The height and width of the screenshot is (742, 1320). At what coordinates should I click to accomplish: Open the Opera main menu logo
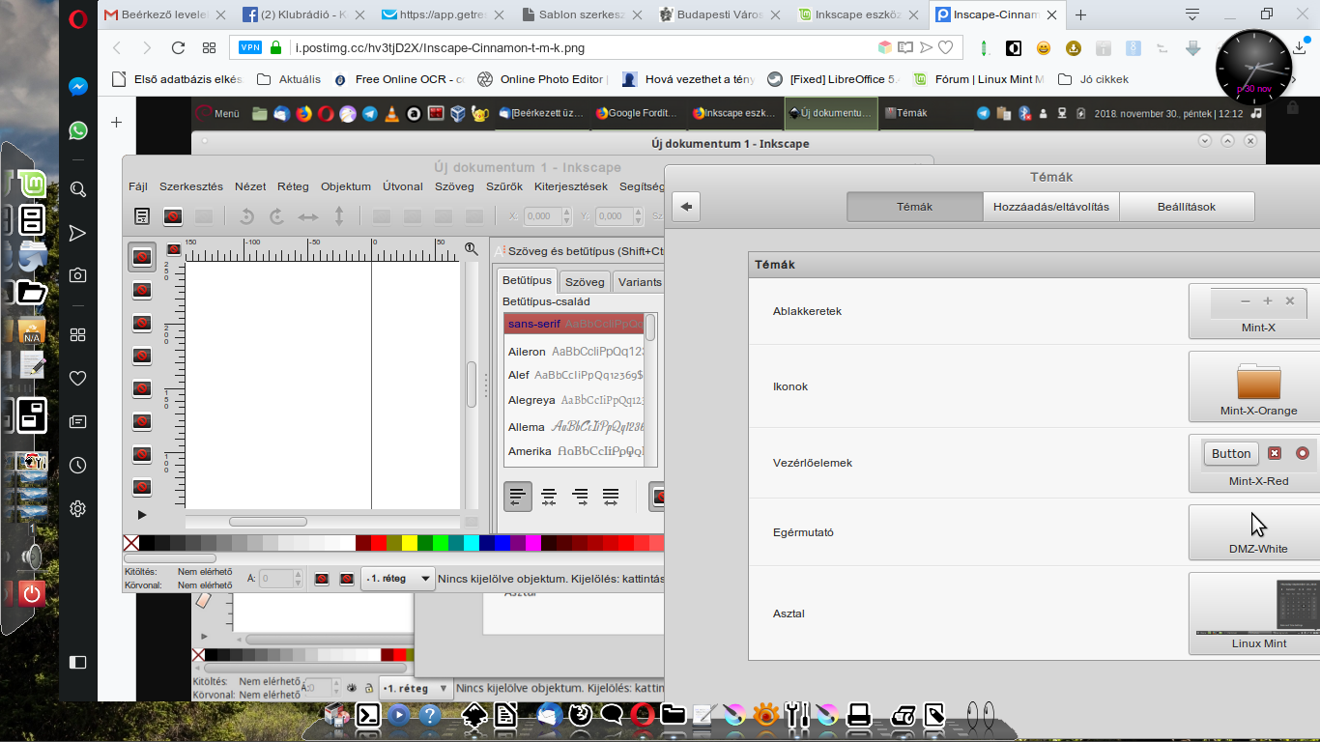pos(78,17)
